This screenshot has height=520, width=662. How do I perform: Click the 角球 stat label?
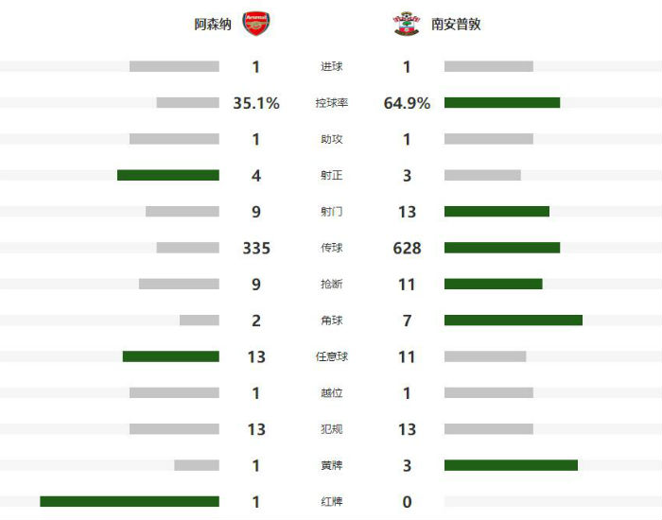[332, 321]
